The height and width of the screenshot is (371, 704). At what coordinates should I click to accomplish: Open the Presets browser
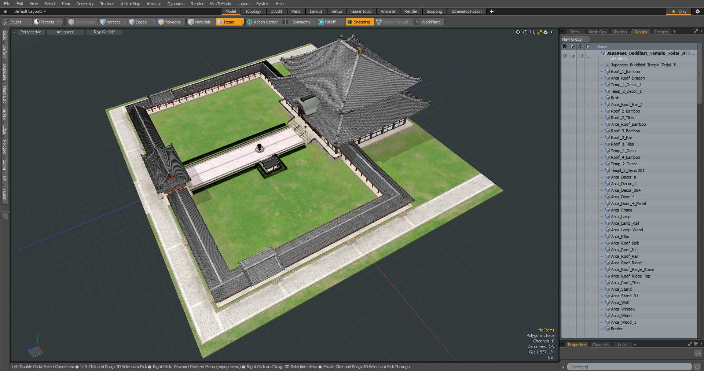tap(48, 22)
